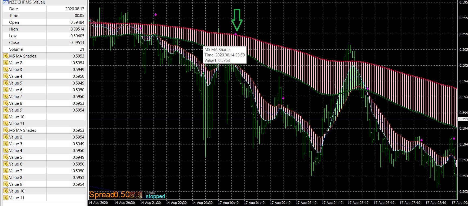Click the icon beside Value 2 in the upper indicator group
Viewport: 468px width, 206px height.
click(x=6, y=63)
